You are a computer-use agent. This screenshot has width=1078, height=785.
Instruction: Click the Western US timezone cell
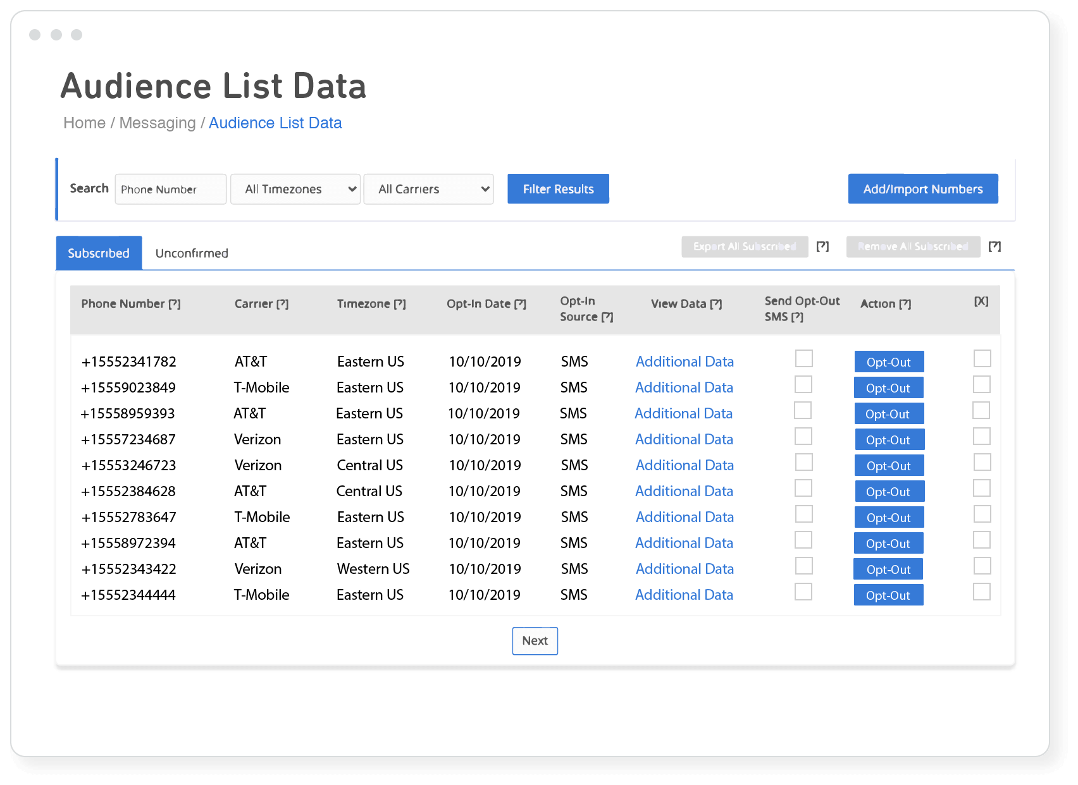coord(373,569)
